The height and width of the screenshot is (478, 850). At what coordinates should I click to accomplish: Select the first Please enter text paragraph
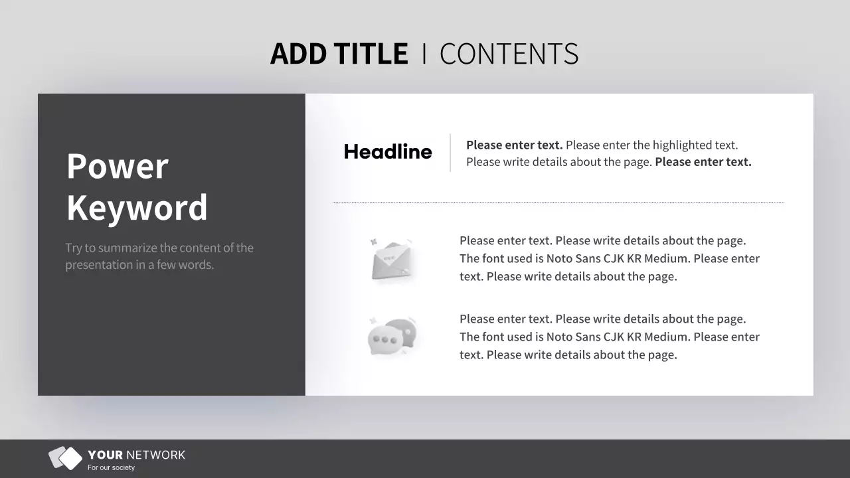(608, 153)
